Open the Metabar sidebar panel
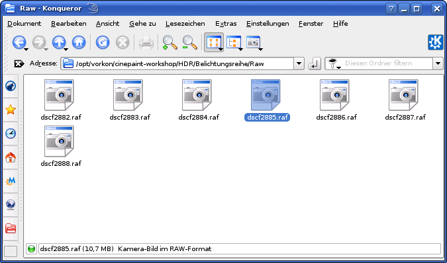The height and width of the screenshot is (263, 447). tap(11, 181)
